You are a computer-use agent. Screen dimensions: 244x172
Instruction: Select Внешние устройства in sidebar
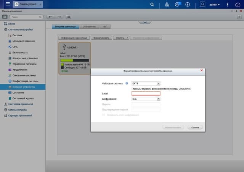click(23, 87)
